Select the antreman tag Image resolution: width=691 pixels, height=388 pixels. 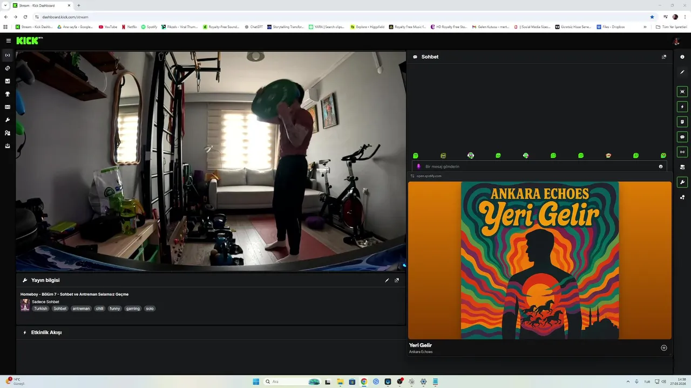pyautogui.click(x=81, y=309)
